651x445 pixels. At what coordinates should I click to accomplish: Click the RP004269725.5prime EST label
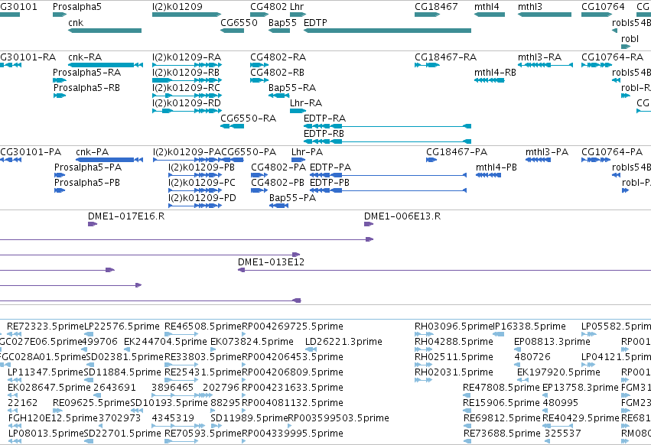tap(293, 326)
